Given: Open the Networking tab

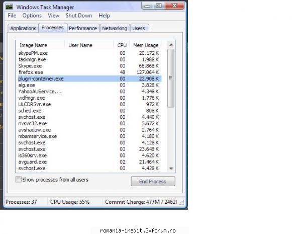Looking at the screenshot, I should click(115, 28).
